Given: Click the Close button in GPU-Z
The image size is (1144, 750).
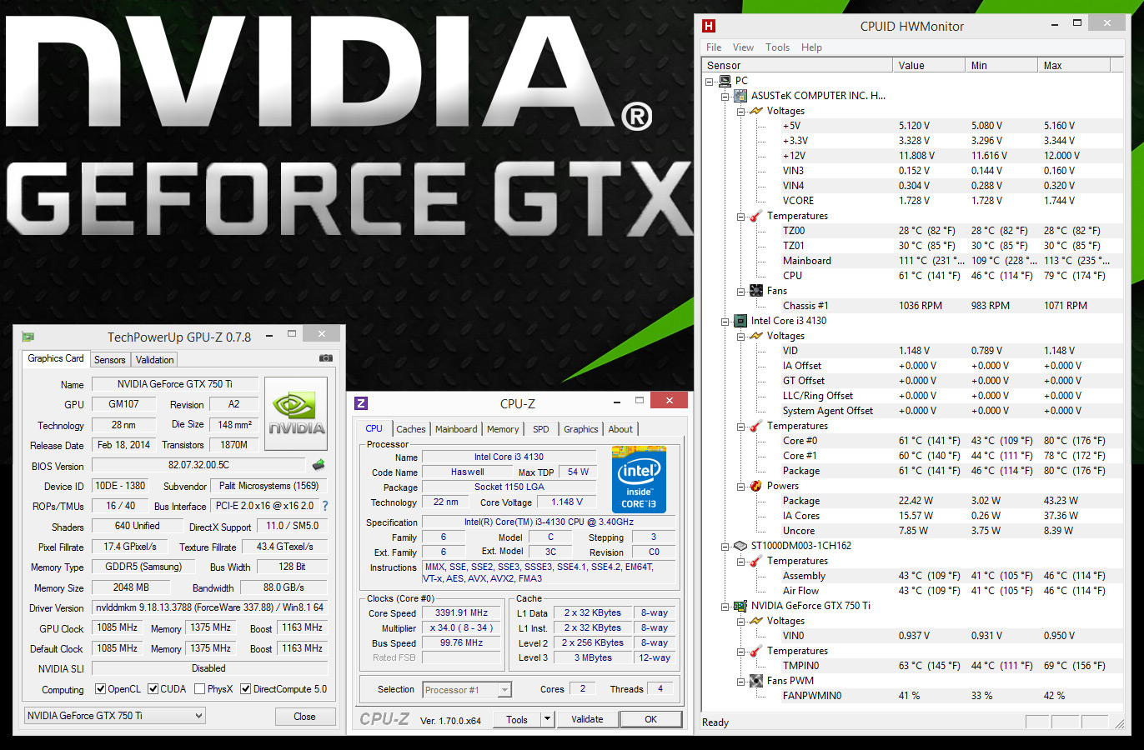Looking at the screenshot, I should pos(304,717).
